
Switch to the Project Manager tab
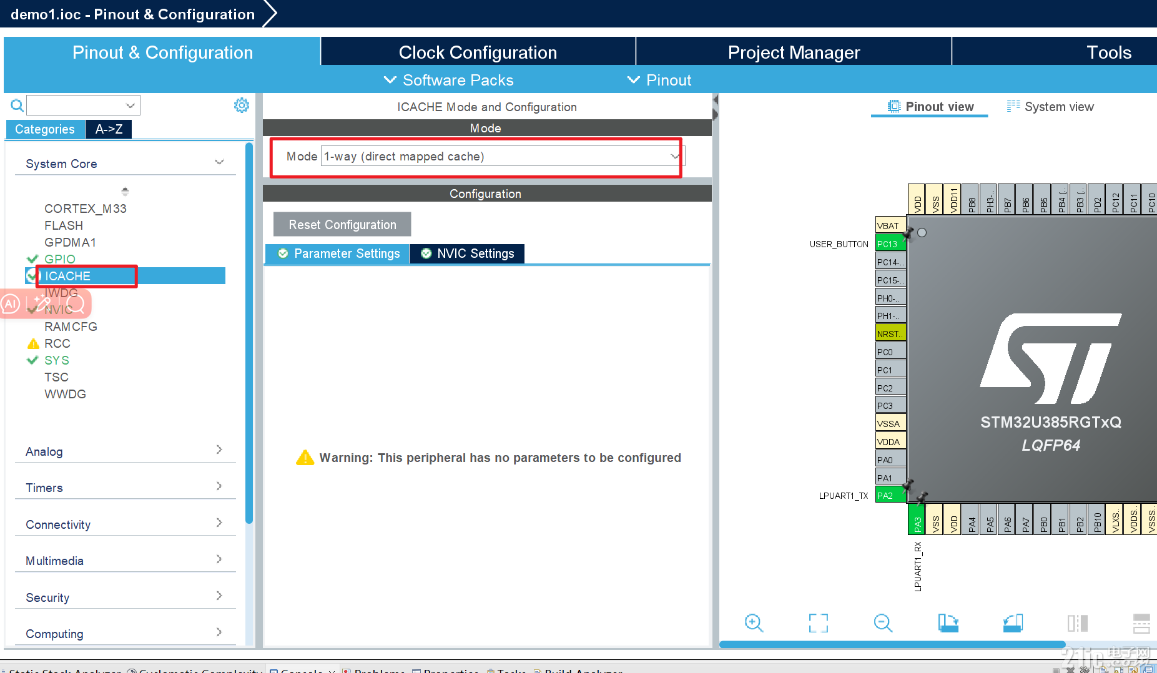coord(794,52)
